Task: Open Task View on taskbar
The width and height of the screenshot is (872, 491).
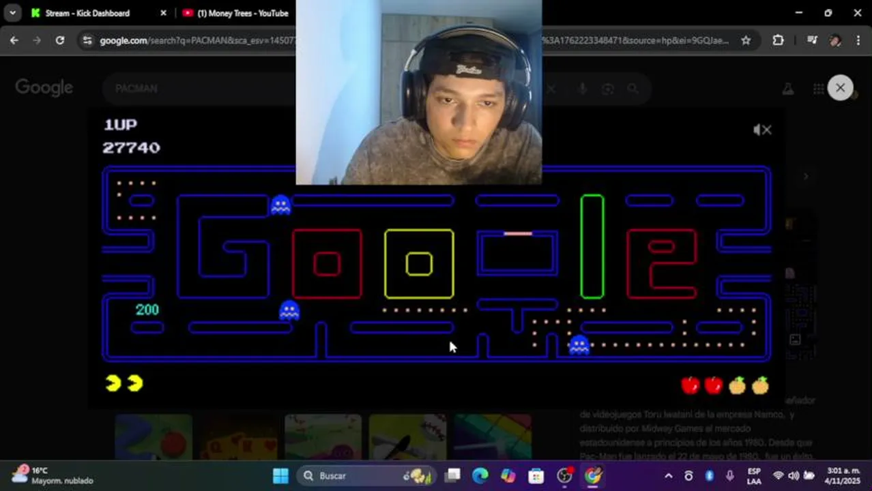Action: 453,475
